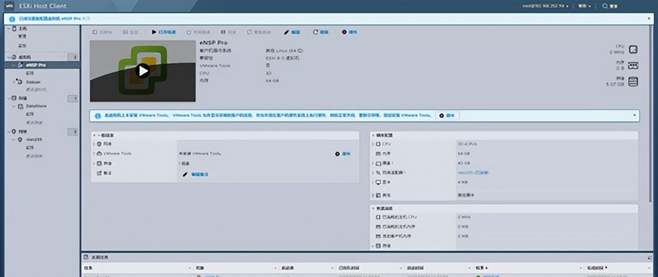Viewport: 658px width, 277px height.
Task: Select vlan233 network in navigator
Action: click(x=34, y=139)
